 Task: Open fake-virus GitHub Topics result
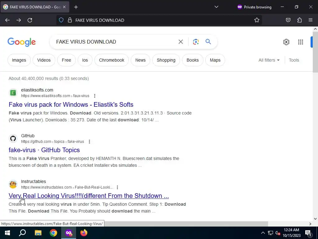click(x=44, y=150)
